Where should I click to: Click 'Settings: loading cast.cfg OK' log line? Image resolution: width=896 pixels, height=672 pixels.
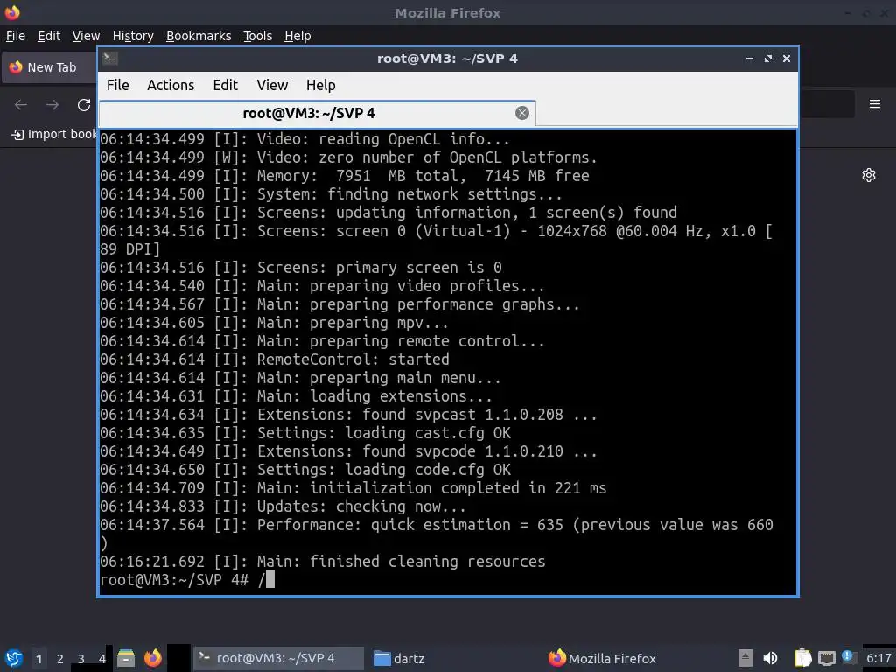pyautogui.click(x=305, y=433)
